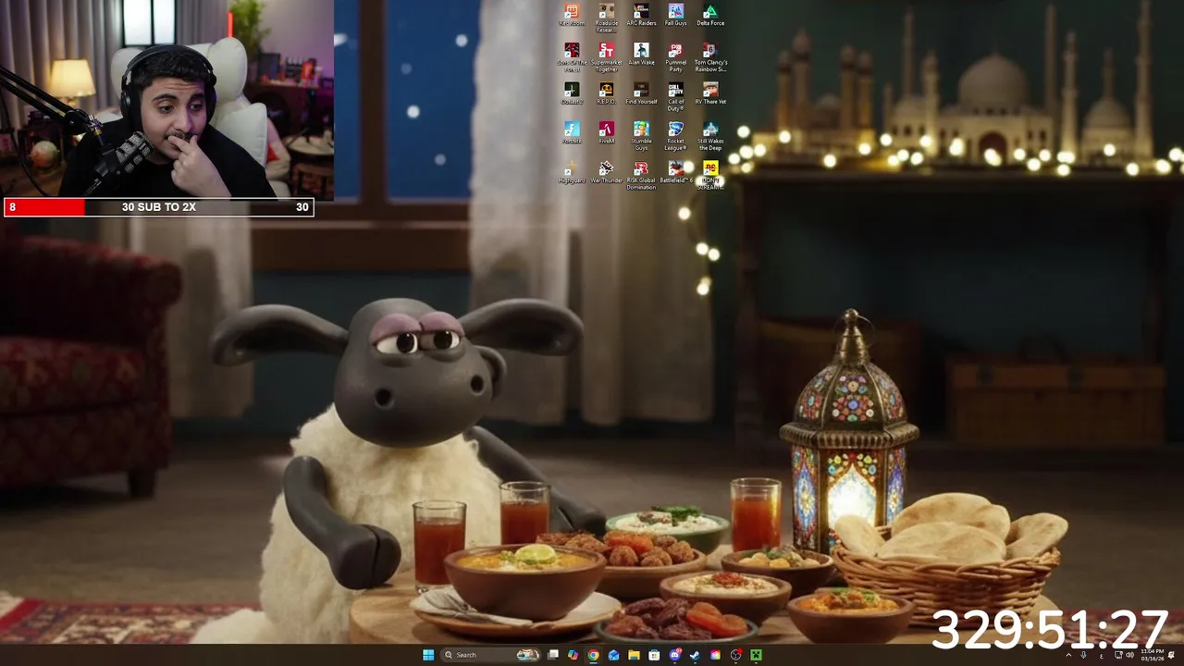Open the Highguard desktop shortcut
This screenshot has width=1184, height=666.
coord(572,172)
